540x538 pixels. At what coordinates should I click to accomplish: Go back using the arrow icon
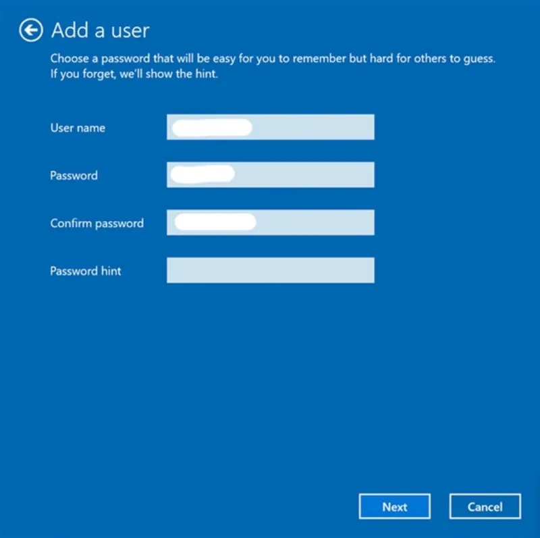(x=30, y=30)
